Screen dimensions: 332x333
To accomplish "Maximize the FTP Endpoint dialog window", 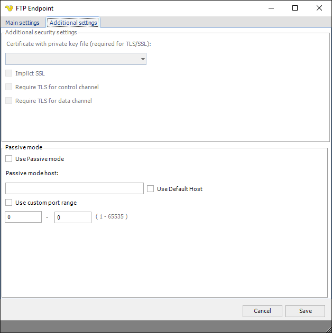I will [295, 8].
